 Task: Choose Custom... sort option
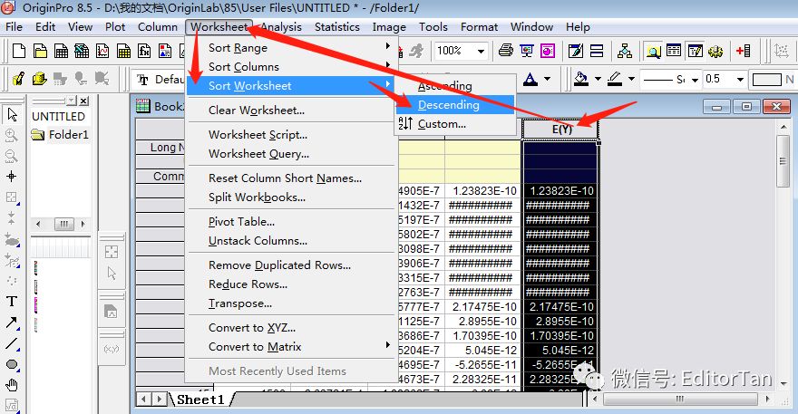click(x=455, y=123)
